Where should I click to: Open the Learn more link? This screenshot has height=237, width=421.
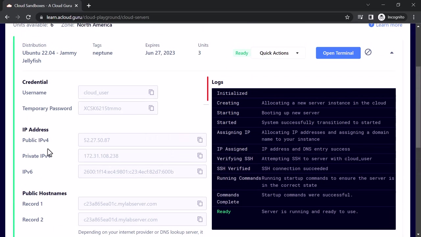(389, 25)
